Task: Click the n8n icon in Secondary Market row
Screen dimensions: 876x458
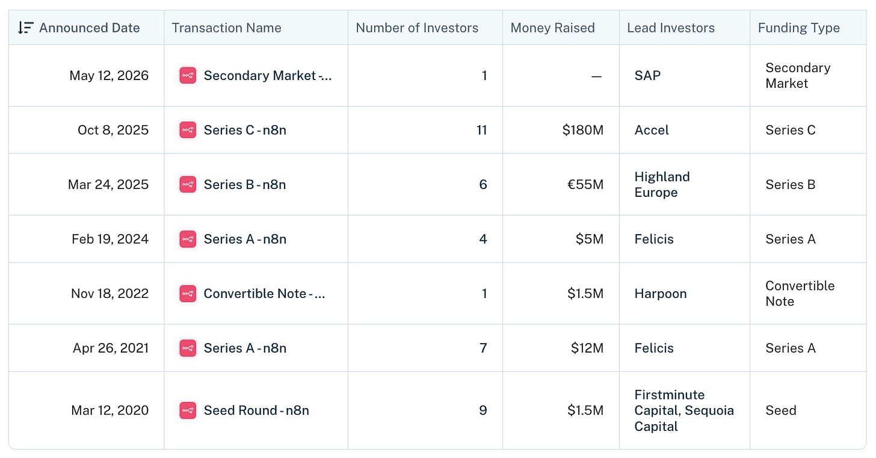Action: click(x=188, y=75)
